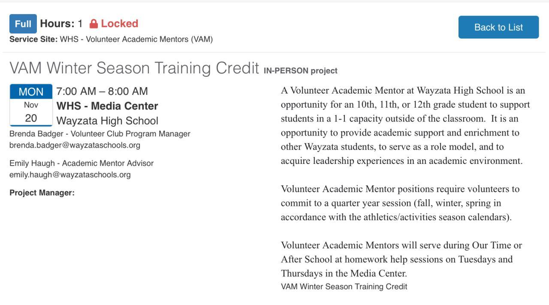Click the Nov month in calendar badge

pos(31,105)
